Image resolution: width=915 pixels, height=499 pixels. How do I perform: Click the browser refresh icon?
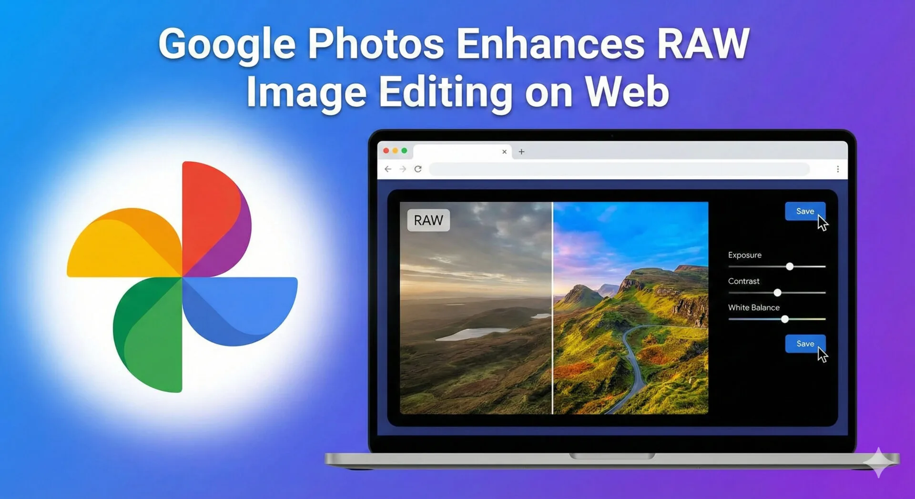(418, 169)
